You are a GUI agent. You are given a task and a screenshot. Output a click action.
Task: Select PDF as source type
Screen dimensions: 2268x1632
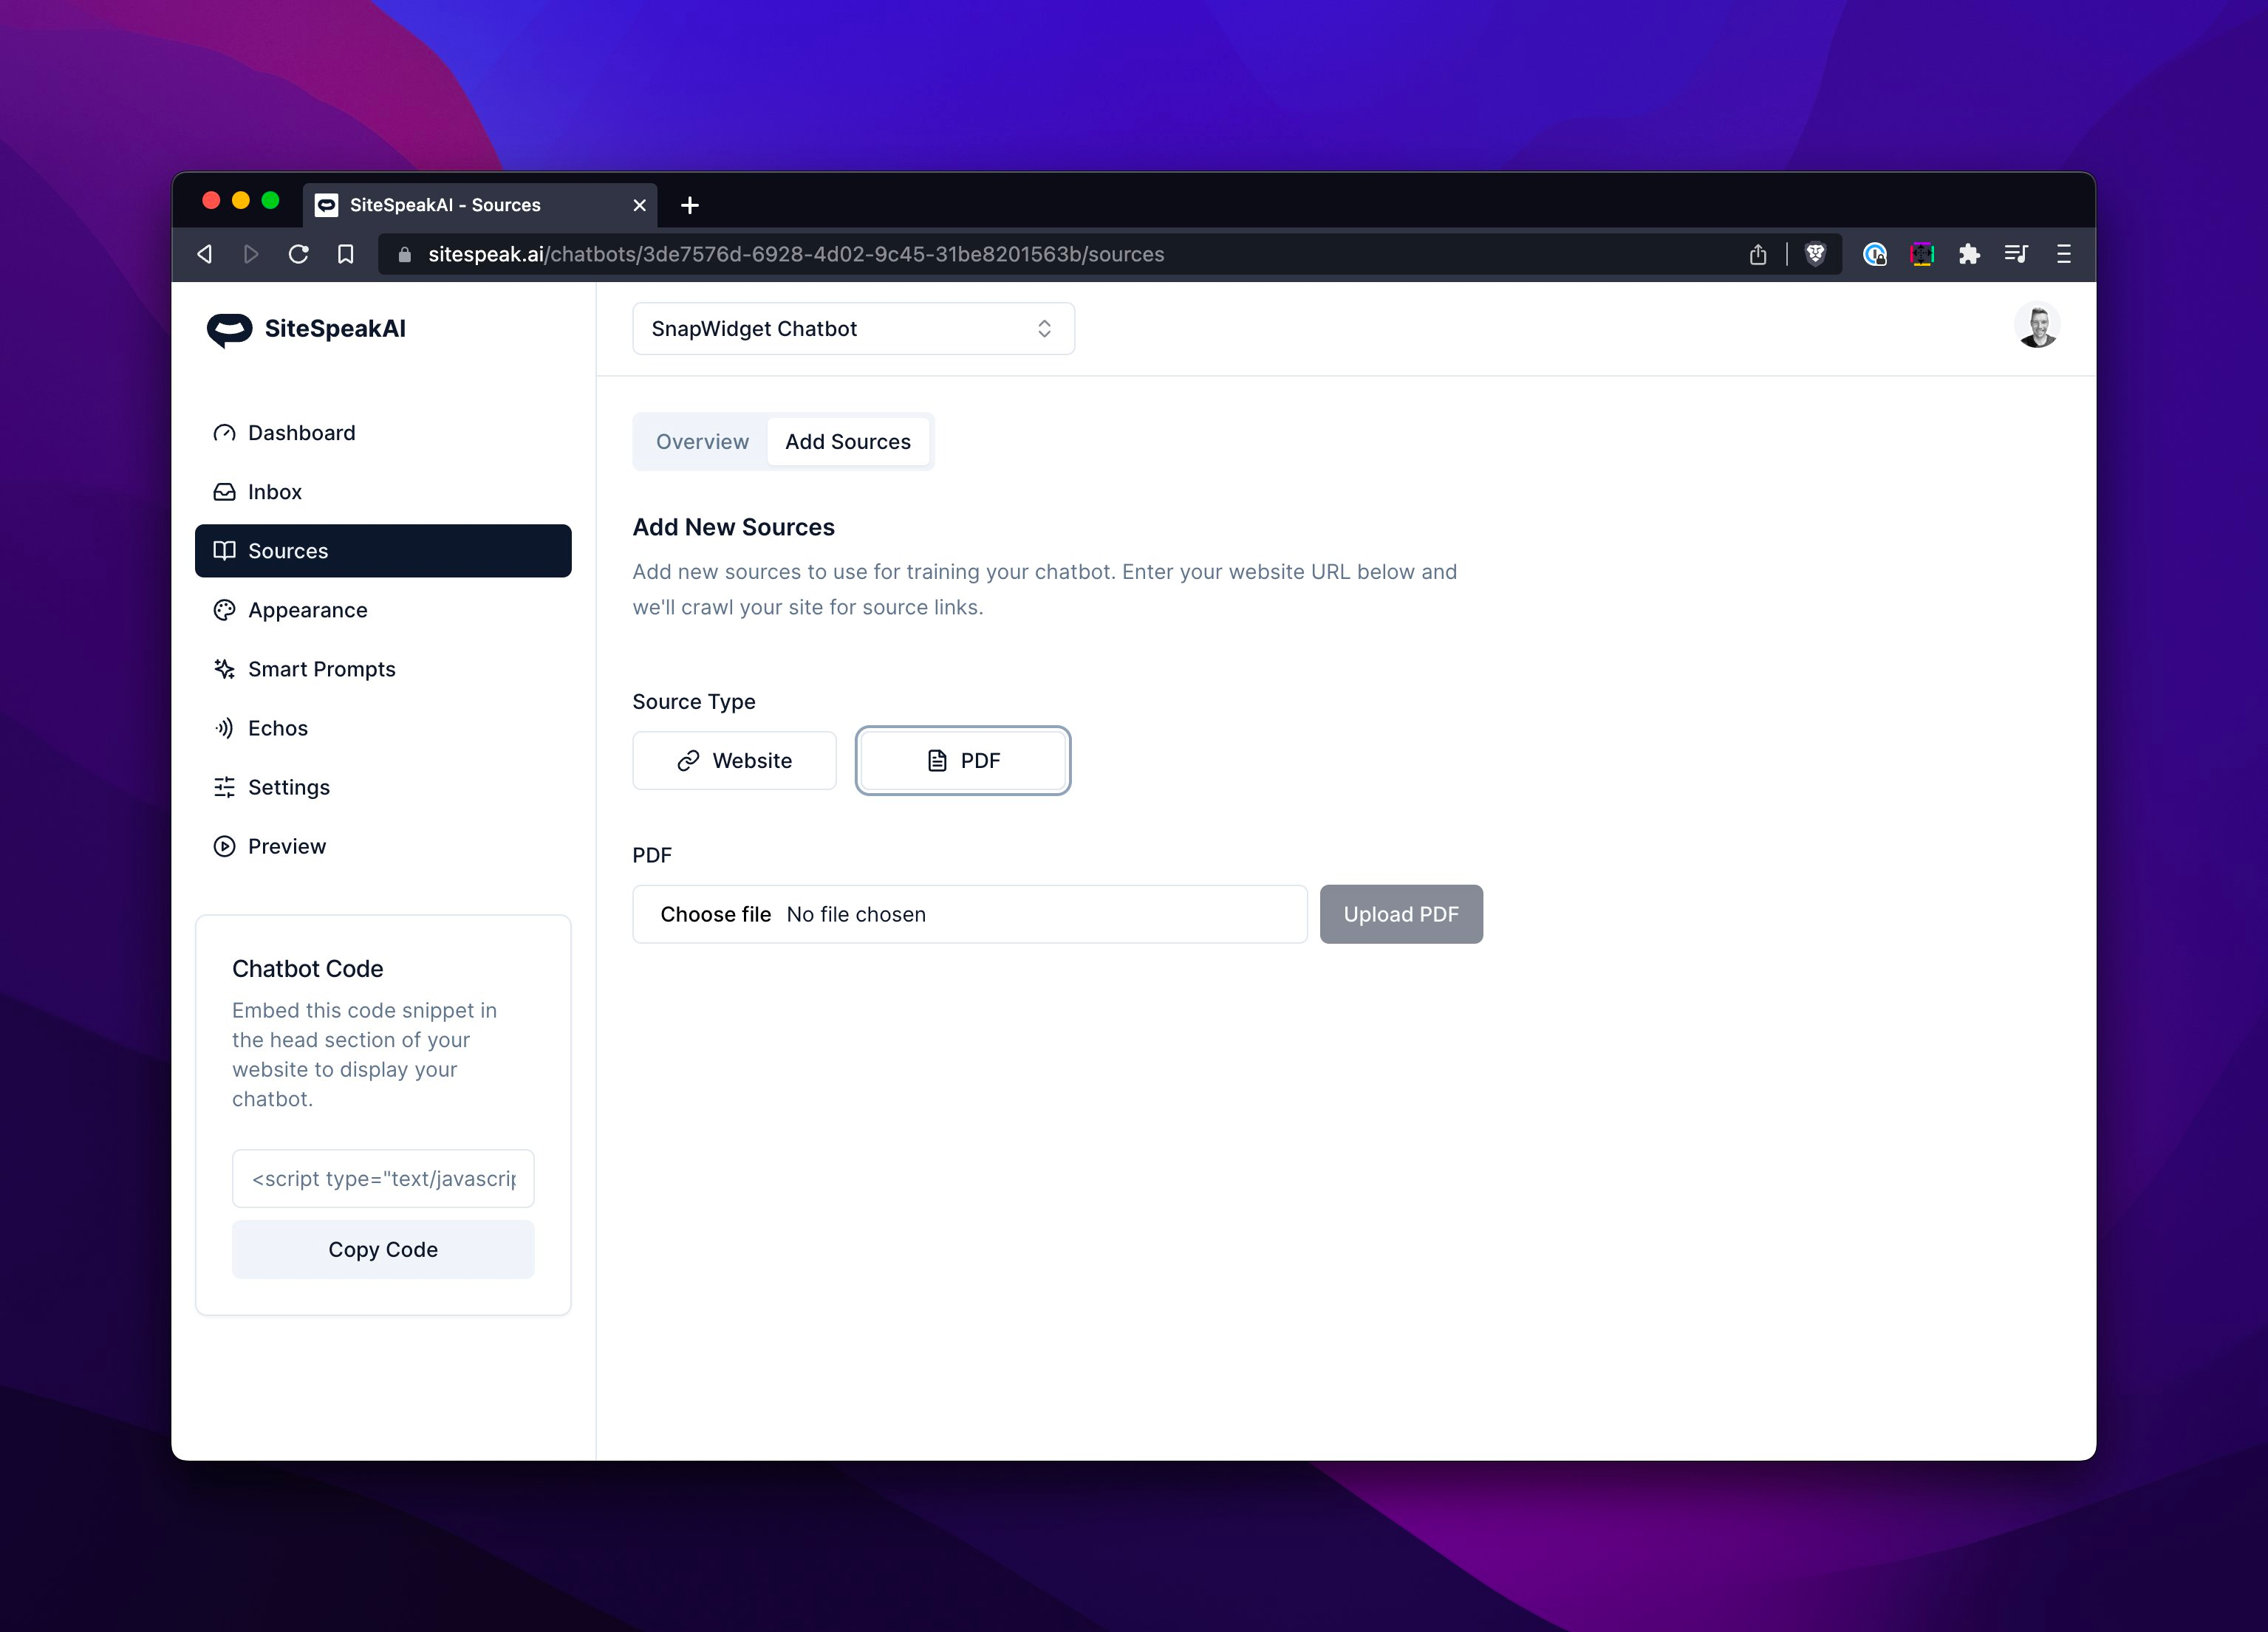click(x=962, y=761)
